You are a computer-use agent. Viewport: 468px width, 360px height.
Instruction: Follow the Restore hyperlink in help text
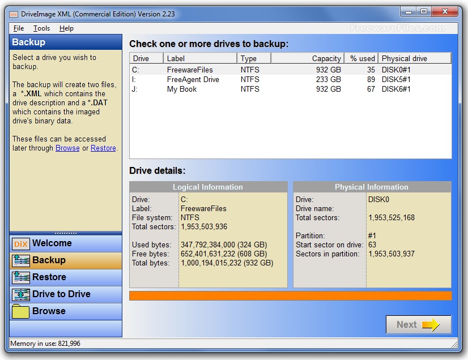[103, 148]
